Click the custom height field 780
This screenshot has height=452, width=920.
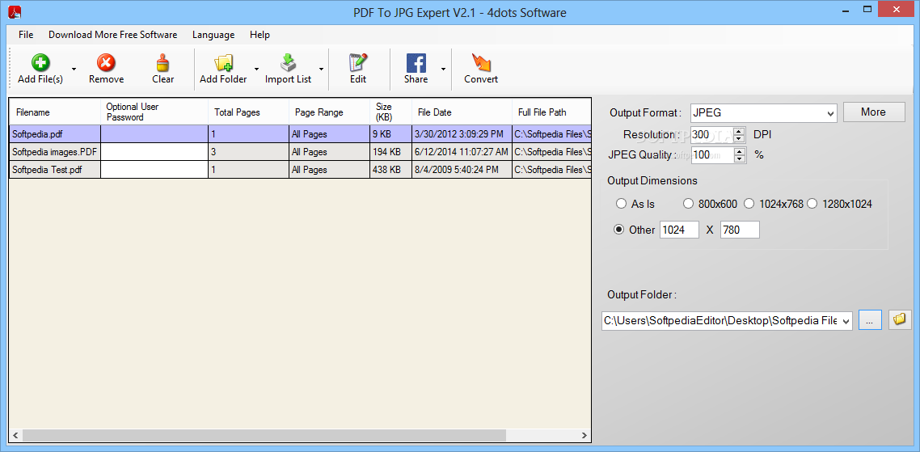[x=740, y=230]
